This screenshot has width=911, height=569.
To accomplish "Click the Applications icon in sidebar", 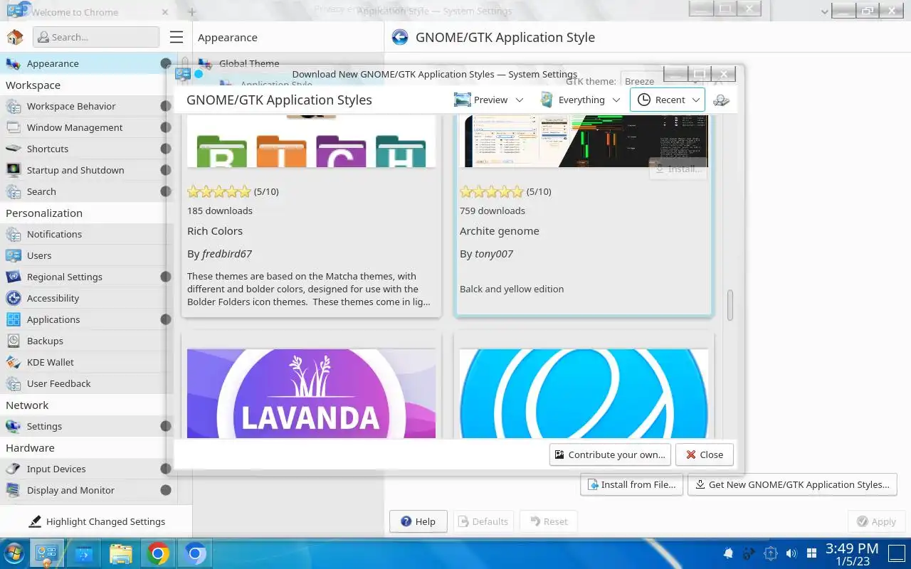I will click(x=13, y=319).
